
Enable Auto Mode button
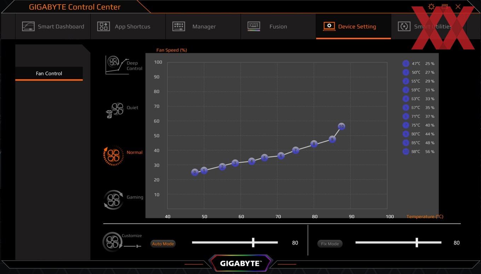click(163, 244)
